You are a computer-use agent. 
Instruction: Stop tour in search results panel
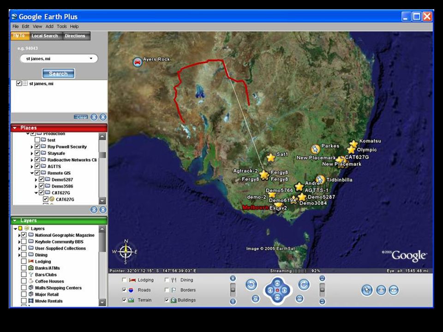tap(103, 117)
